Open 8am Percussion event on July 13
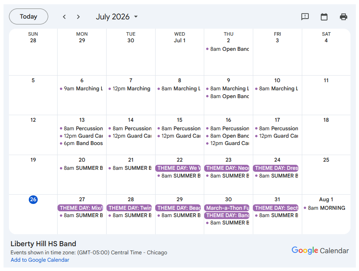 (81, 128)
